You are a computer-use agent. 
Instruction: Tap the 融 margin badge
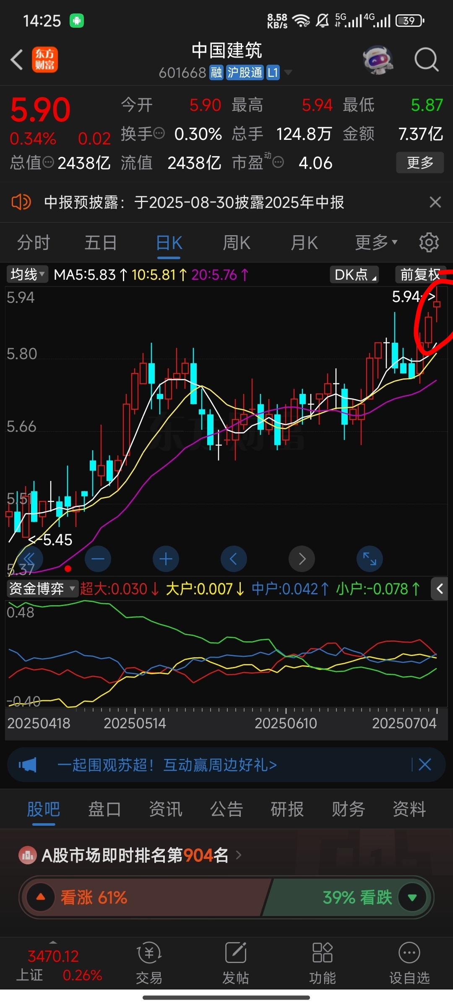click(x=216, y=73)
